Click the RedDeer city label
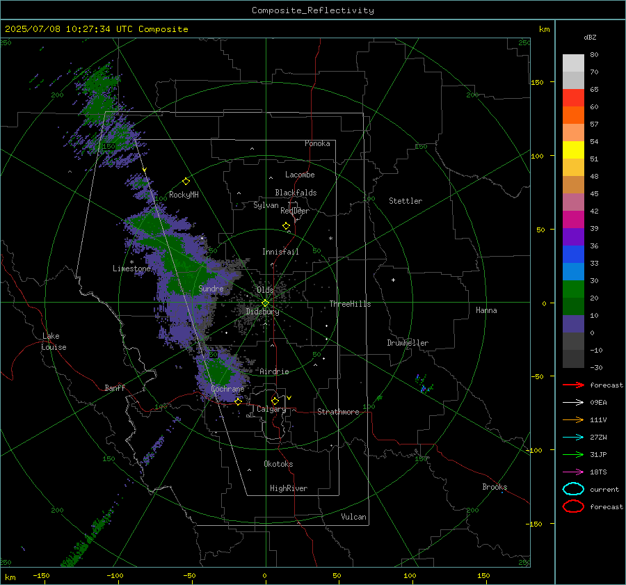 (x=295, y=211)
